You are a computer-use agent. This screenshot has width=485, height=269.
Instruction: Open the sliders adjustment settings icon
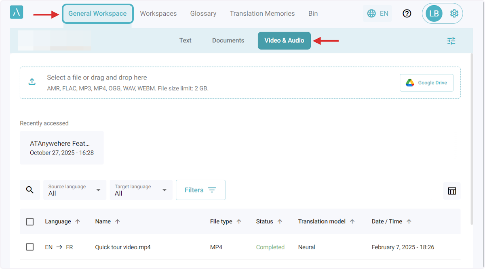tap(451, 41)
